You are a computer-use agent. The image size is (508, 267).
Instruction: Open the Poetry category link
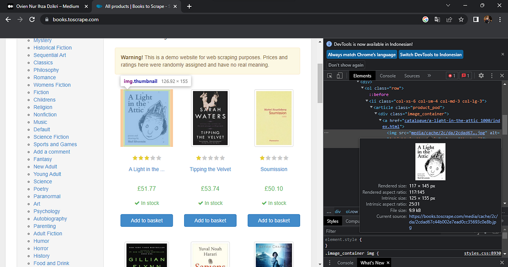coord(41,189)
